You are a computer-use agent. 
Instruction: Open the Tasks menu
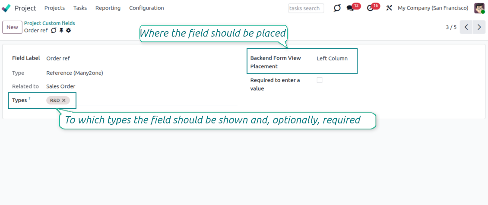point(80,8)
